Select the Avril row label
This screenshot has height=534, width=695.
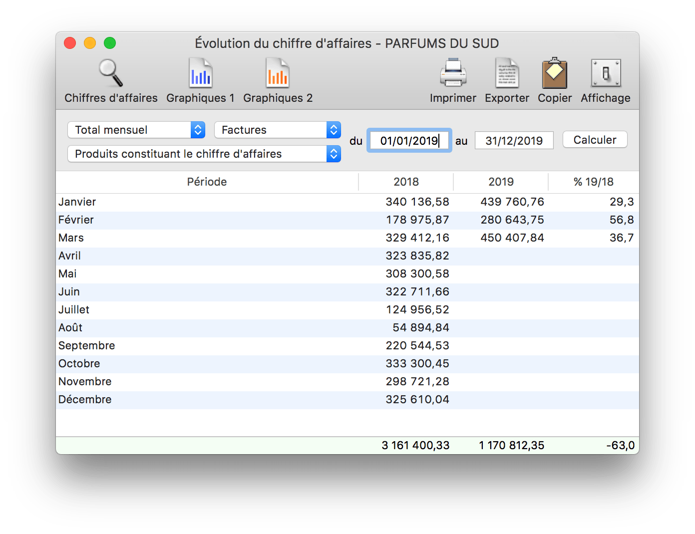coord(69,256)
